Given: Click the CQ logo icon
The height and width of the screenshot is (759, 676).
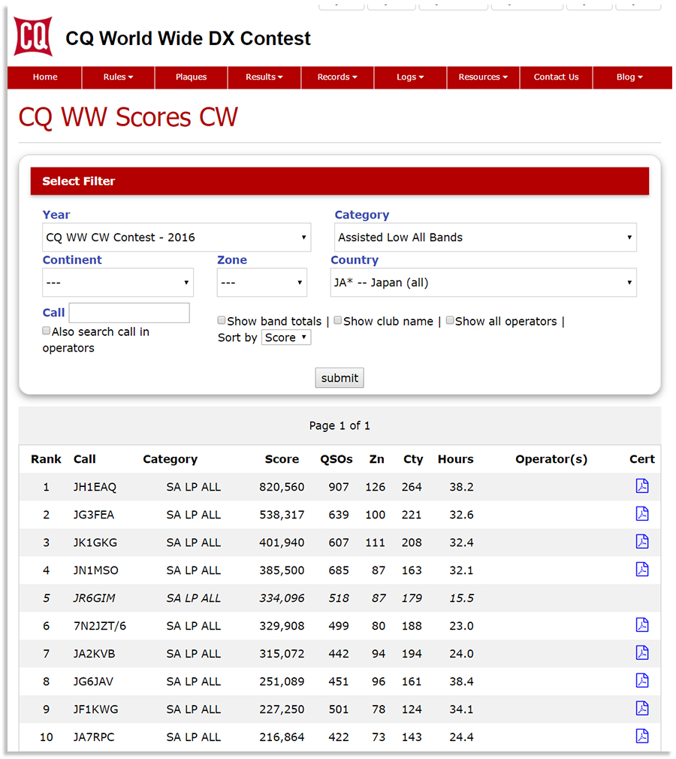Looking at the screenshot, I should (x=33, y=36).
